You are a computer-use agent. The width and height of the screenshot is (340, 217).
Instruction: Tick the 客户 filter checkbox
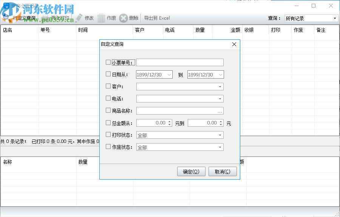point(108,86)
